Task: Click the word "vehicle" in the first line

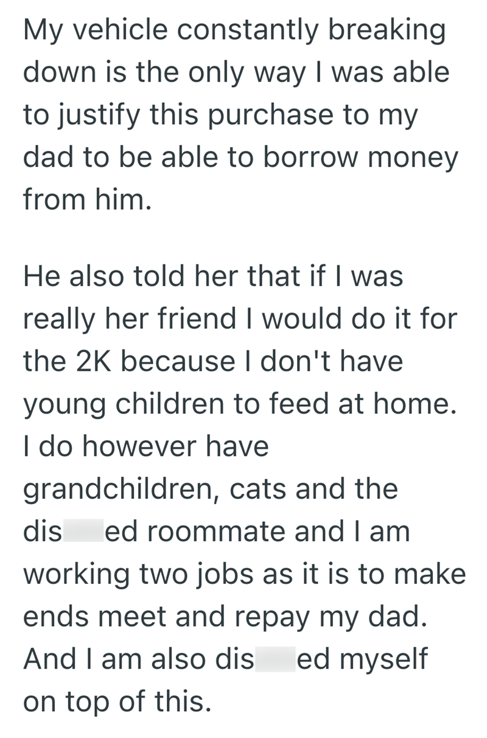Action: (x=110, y=30)
